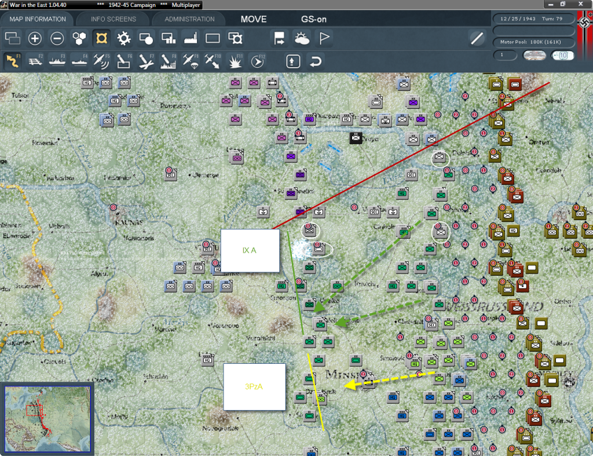The width and height of the screenshot is (593, 456).
Task: Toggle the highlighted yellow square-marker icon
Action: [x=101, y=38]
